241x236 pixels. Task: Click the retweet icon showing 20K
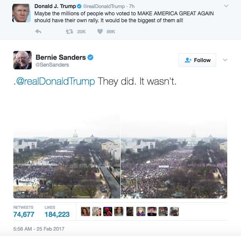pyautogui.click(x=70, y=31)
